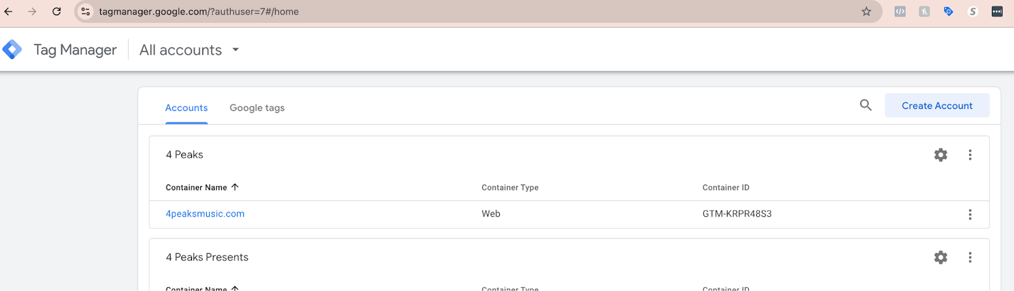Open site information icon in address bar
The image size is (1014, 291).
click(x=86, y=11)
